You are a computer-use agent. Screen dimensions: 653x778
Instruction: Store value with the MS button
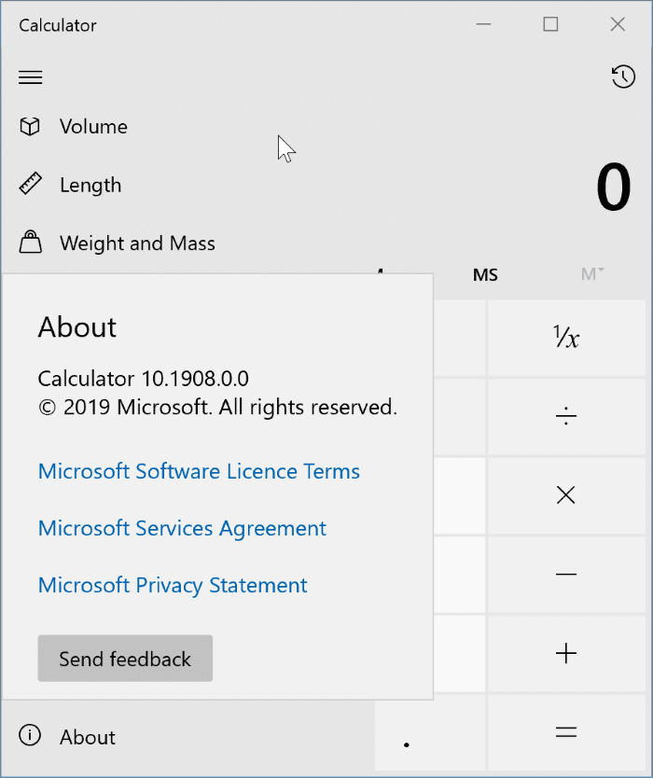tap(485, 275)
